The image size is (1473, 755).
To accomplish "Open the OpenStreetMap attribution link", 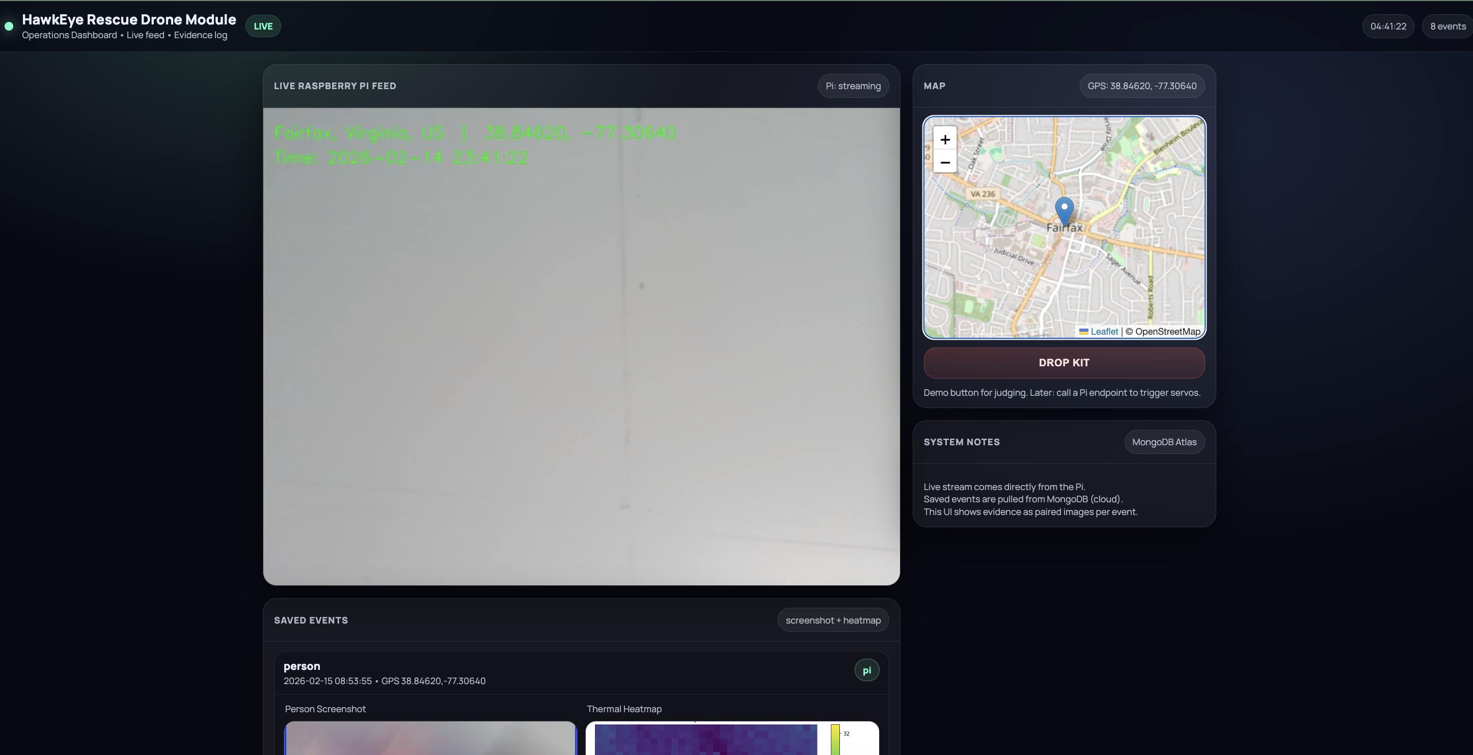I will pos(1167,332).
